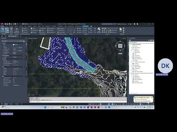Collapse the Data Shortcuts node

[x=130, y=73]
